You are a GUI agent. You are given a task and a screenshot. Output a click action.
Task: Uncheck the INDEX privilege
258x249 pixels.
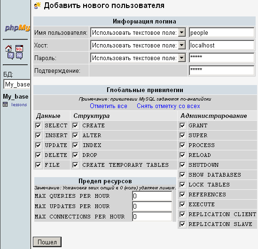tap(75, 145)
